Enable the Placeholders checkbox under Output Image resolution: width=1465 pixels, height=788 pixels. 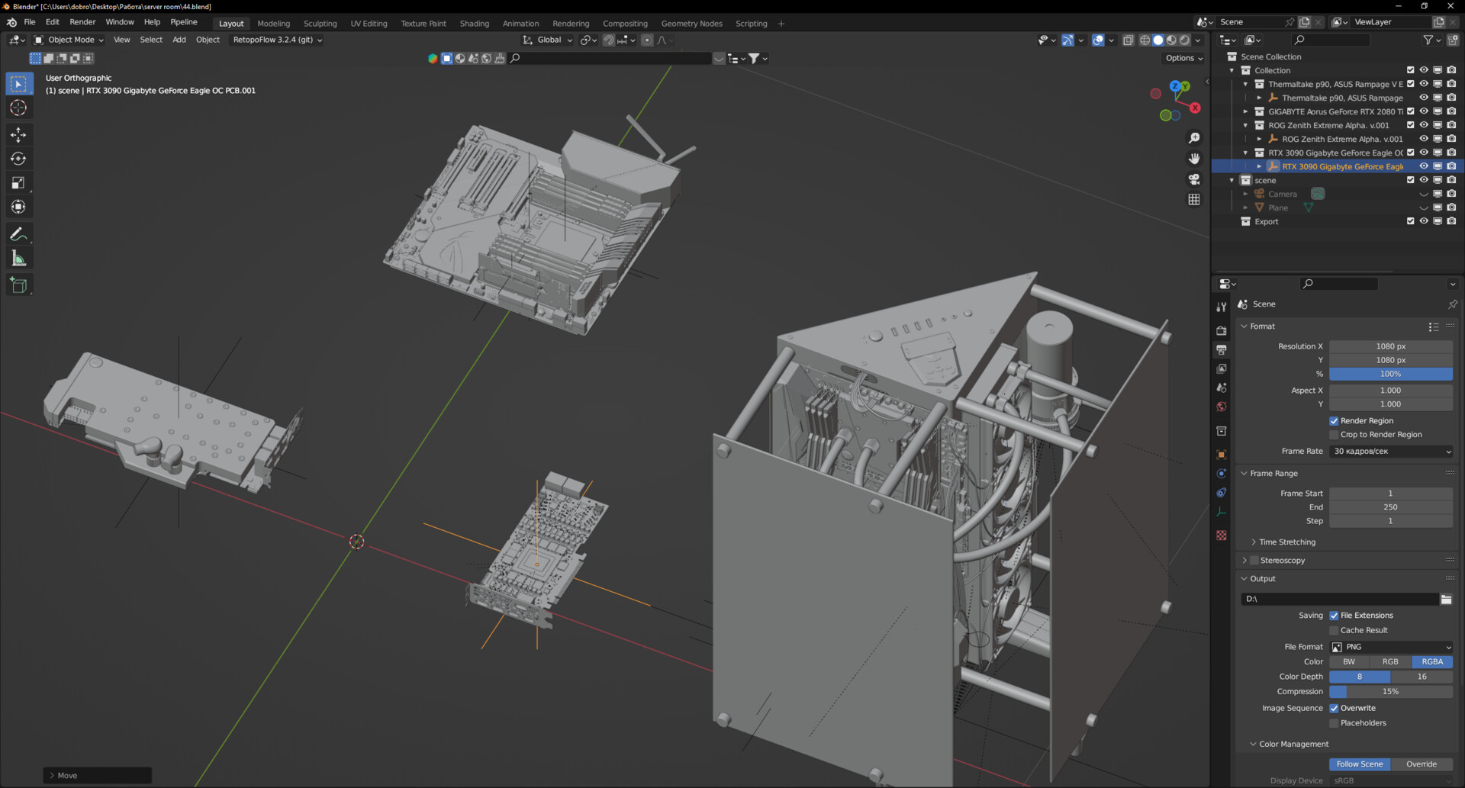point(1335,723)
